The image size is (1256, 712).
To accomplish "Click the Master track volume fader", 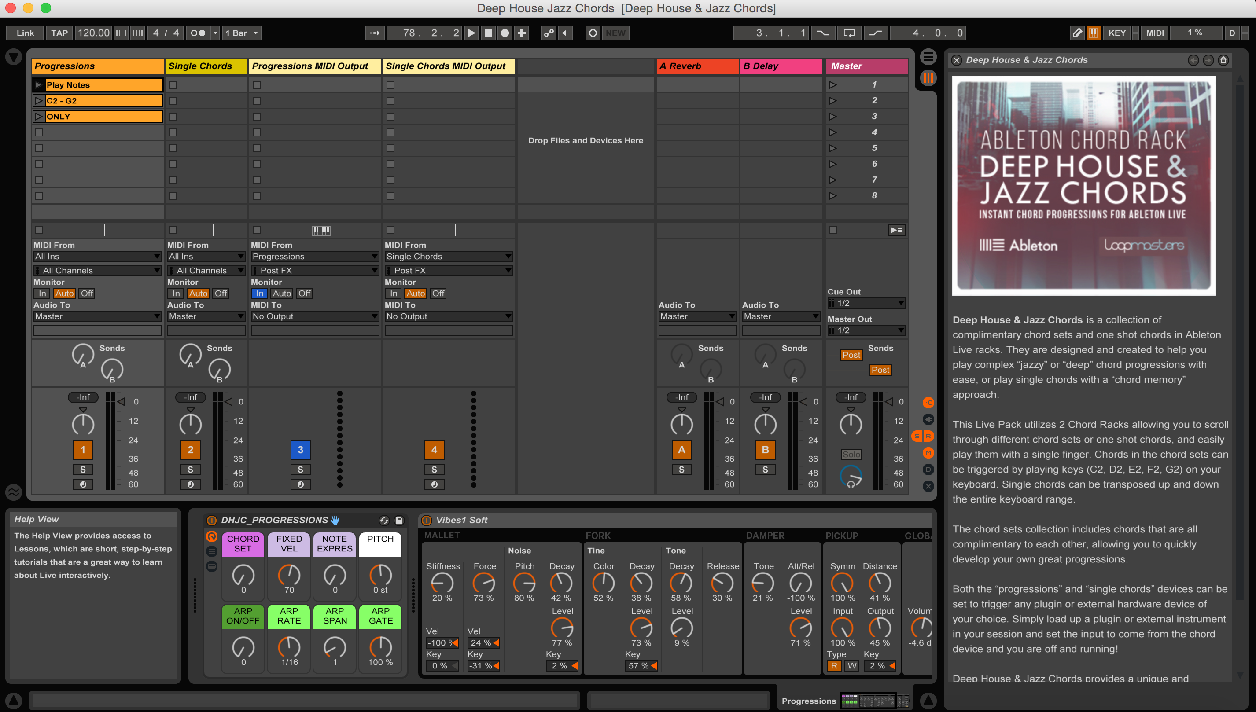I will (x=889, y=402).
